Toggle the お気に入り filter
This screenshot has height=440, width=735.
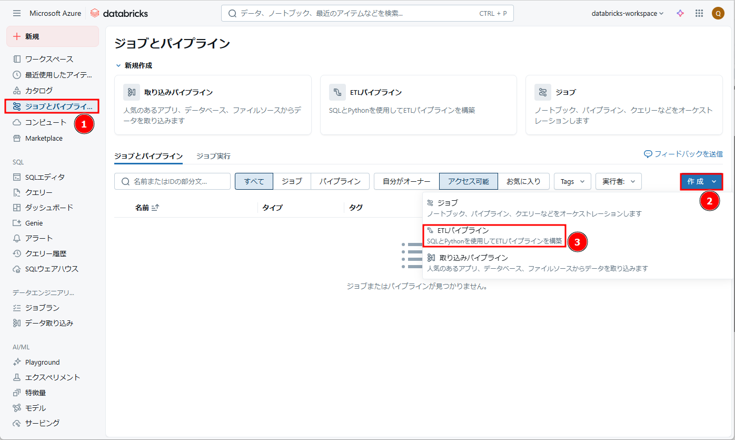tap(524, 181)
